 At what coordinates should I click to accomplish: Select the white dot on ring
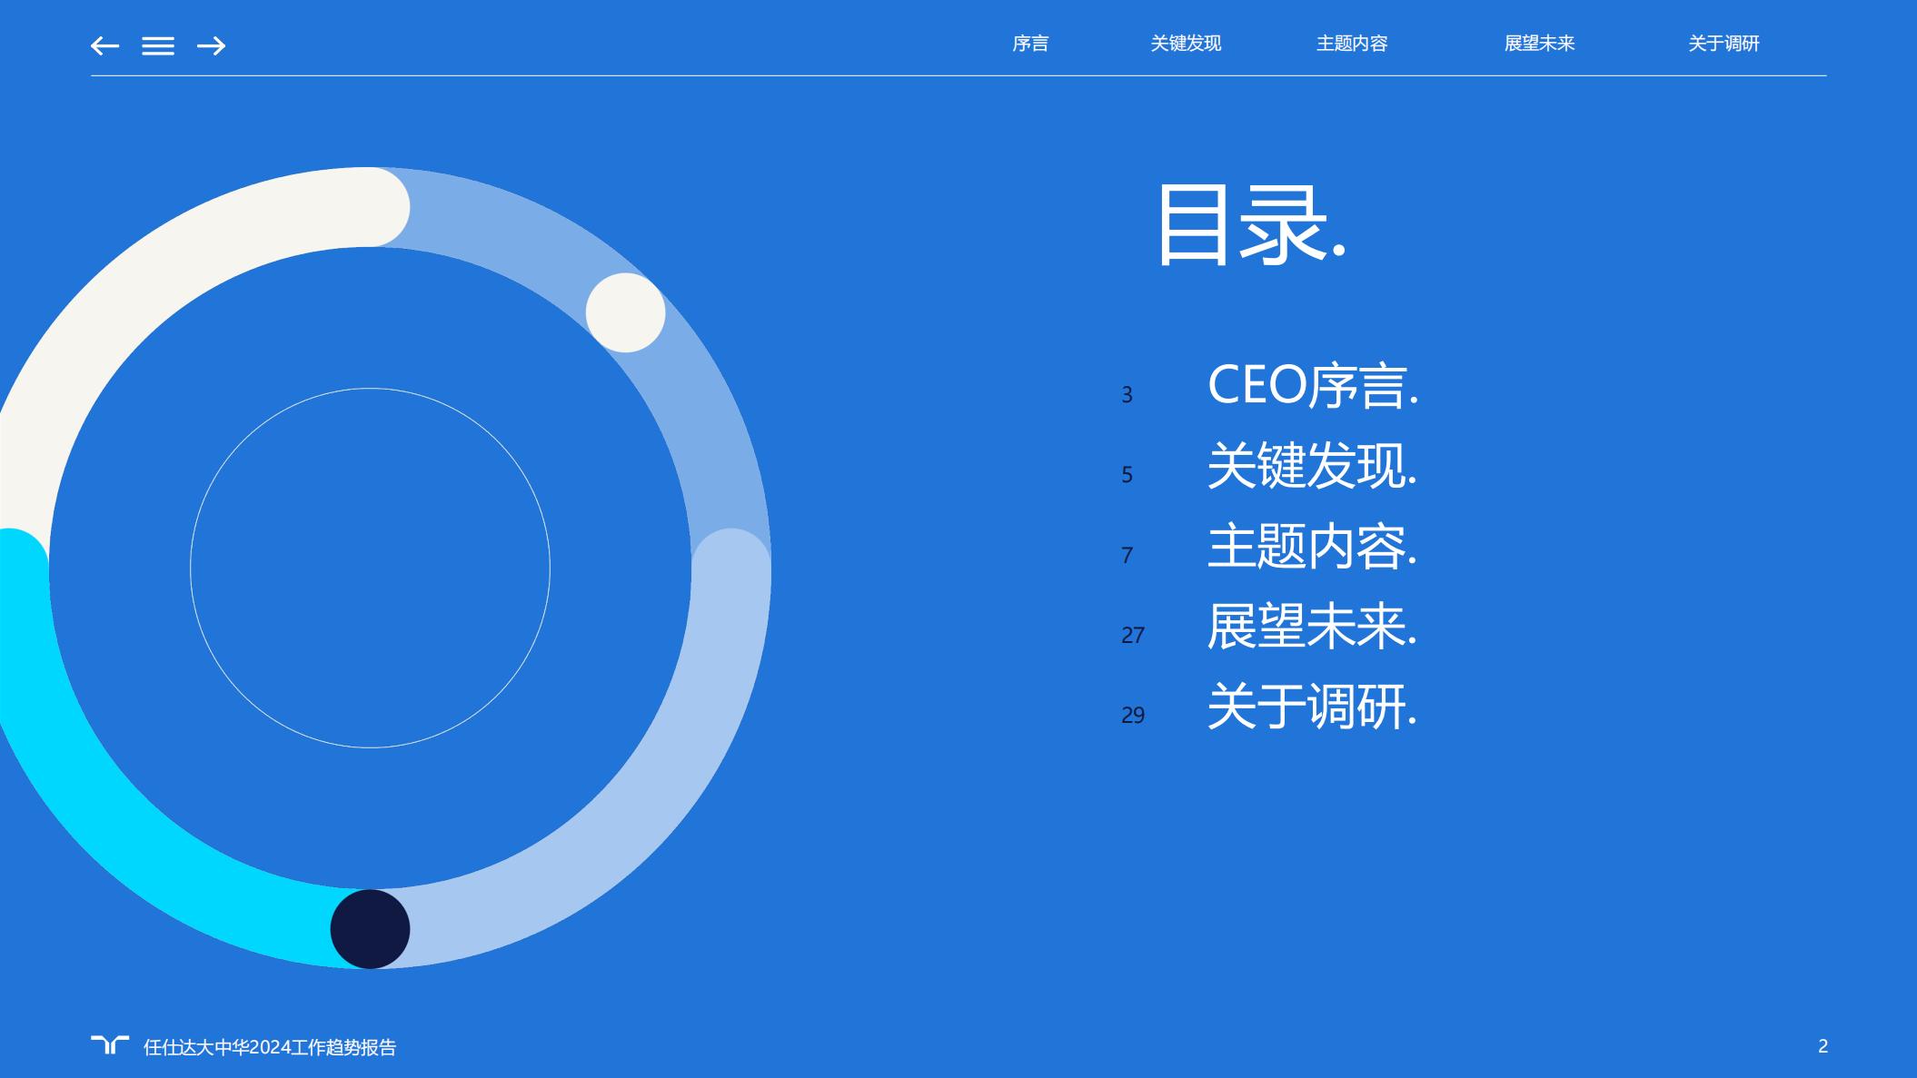coord(625,312)
